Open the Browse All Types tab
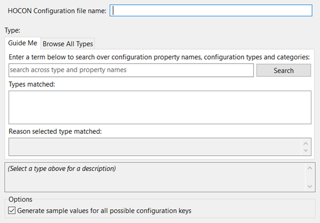The width and height of the screenshot is (320, 223). [x=68, y=44]
